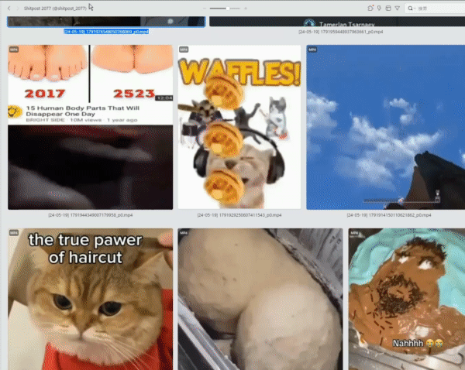Open the true pawer of haircut cat video

91,300
